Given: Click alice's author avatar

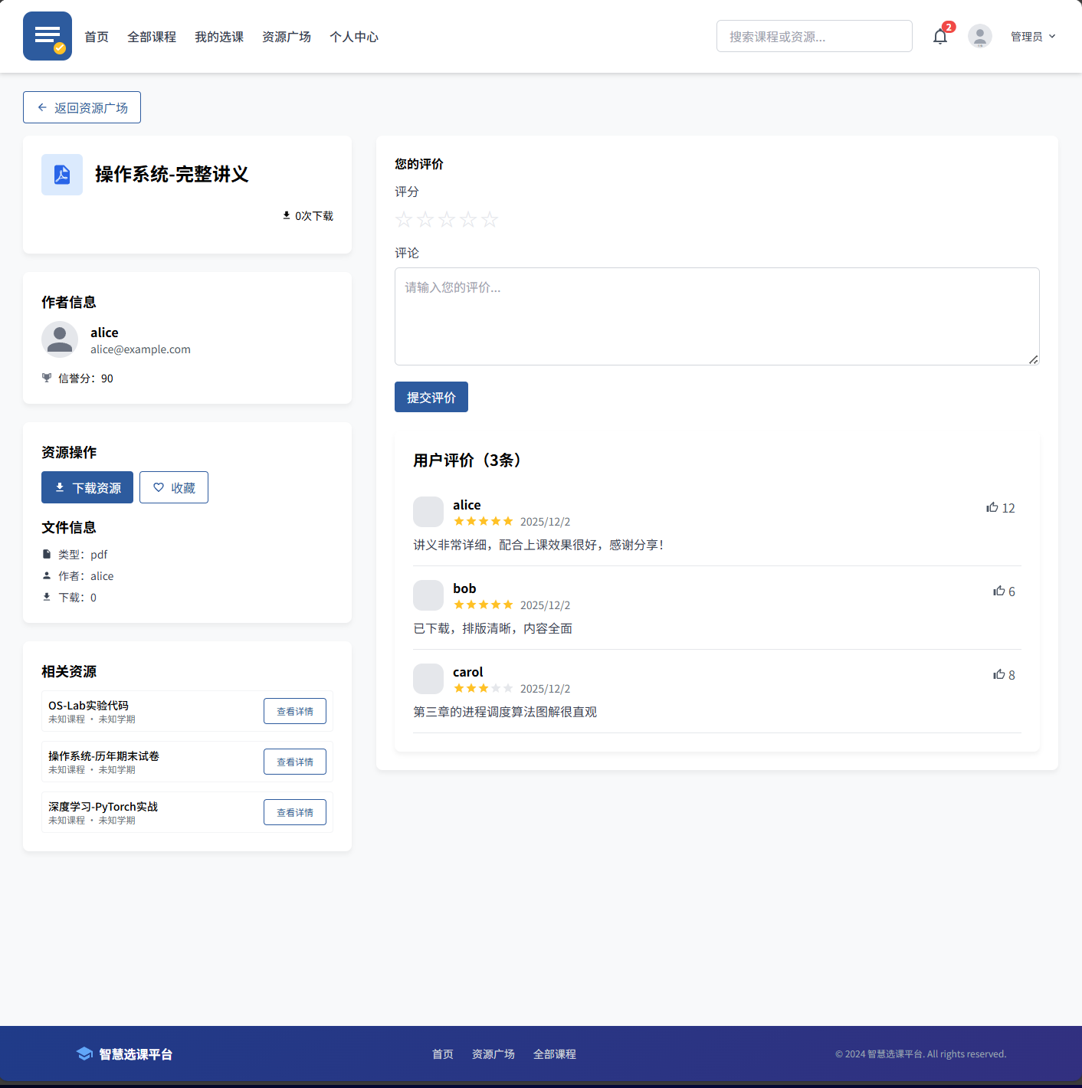Looking at the screenshot, I should [60, 339].
